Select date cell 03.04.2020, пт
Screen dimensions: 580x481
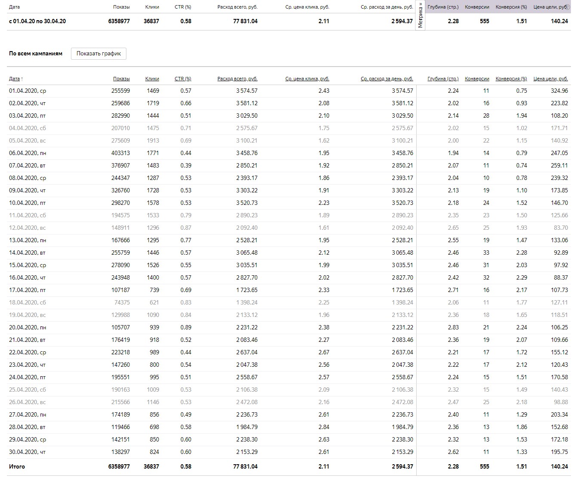coord(27,116)
